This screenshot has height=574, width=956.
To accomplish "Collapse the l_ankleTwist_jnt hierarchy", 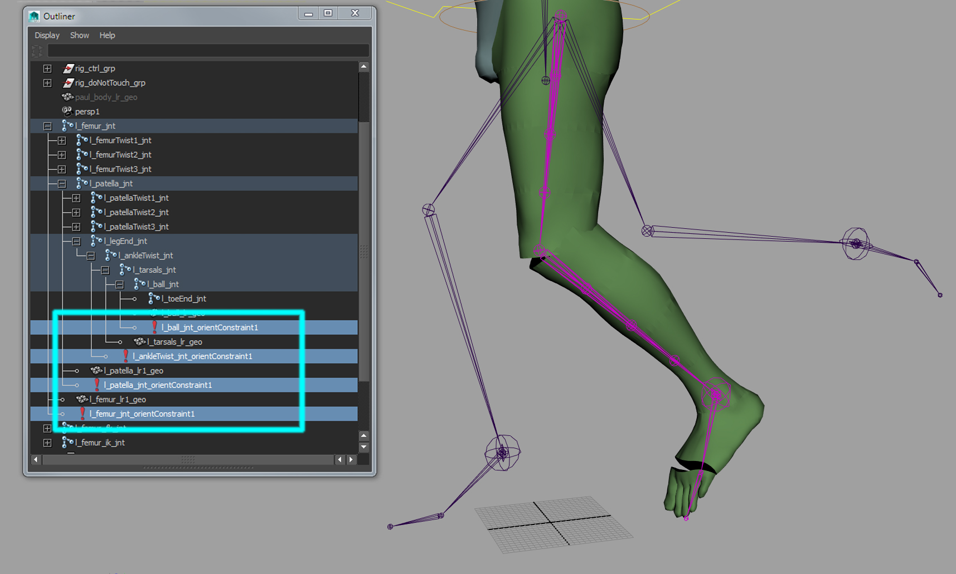I will click(91, 256).
